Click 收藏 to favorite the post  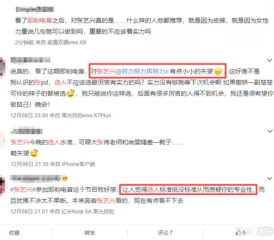pyautogui.click(x=14, y=232)
